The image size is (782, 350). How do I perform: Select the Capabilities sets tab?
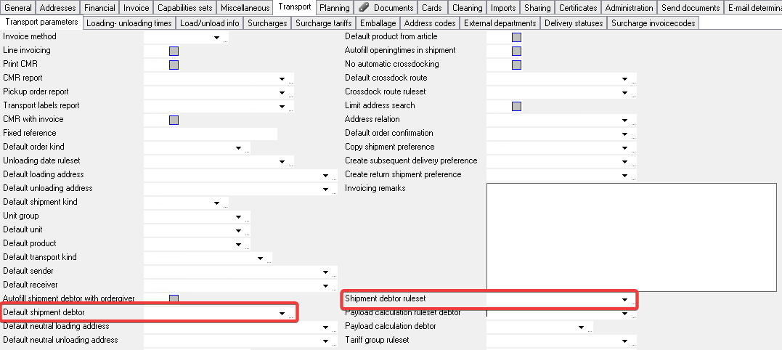(185, 8)
